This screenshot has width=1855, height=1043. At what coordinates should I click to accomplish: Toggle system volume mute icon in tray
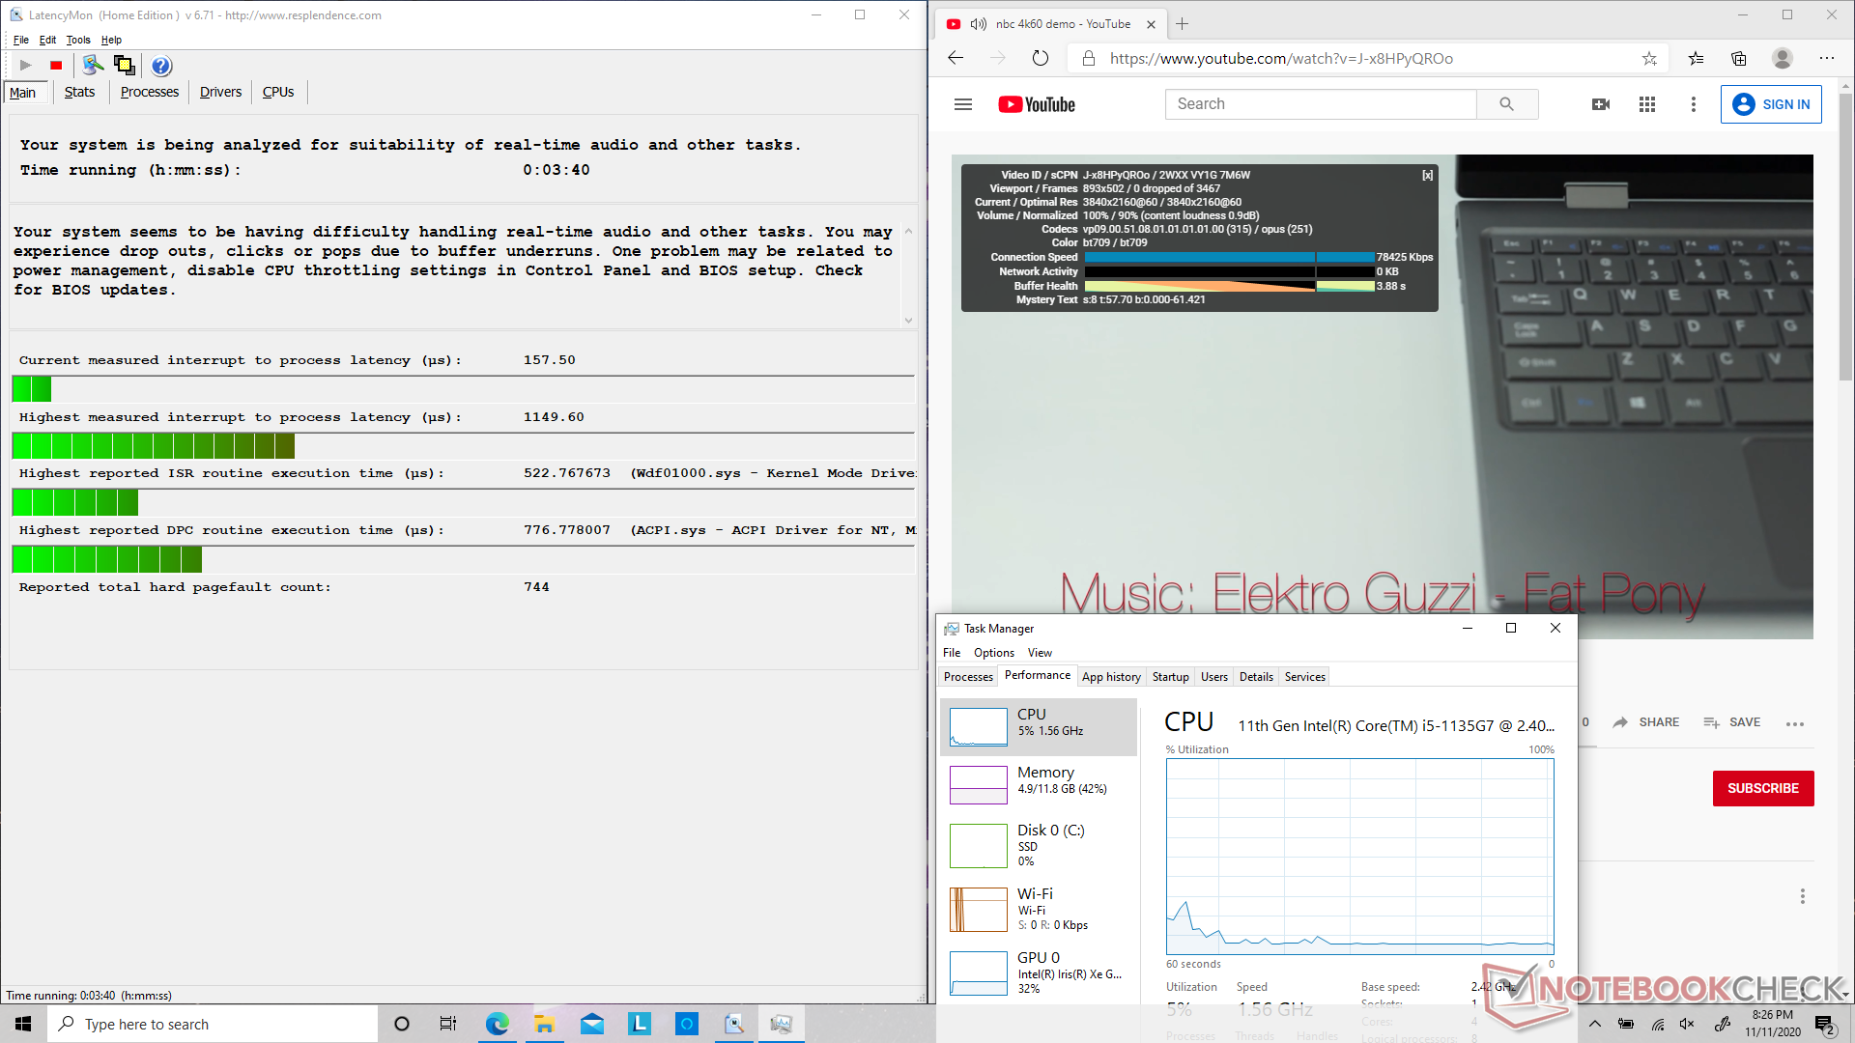[1687, 1025]
